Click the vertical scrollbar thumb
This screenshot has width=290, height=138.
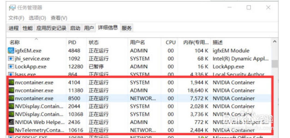point(275,64)
